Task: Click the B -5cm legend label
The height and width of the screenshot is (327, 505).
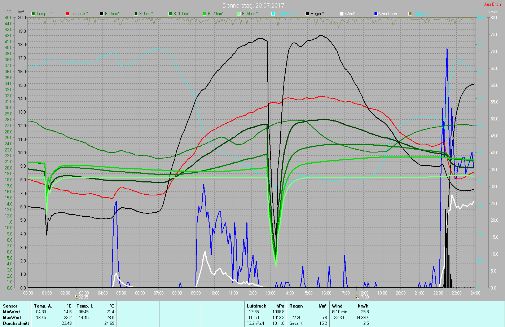Action: point(146,14)
